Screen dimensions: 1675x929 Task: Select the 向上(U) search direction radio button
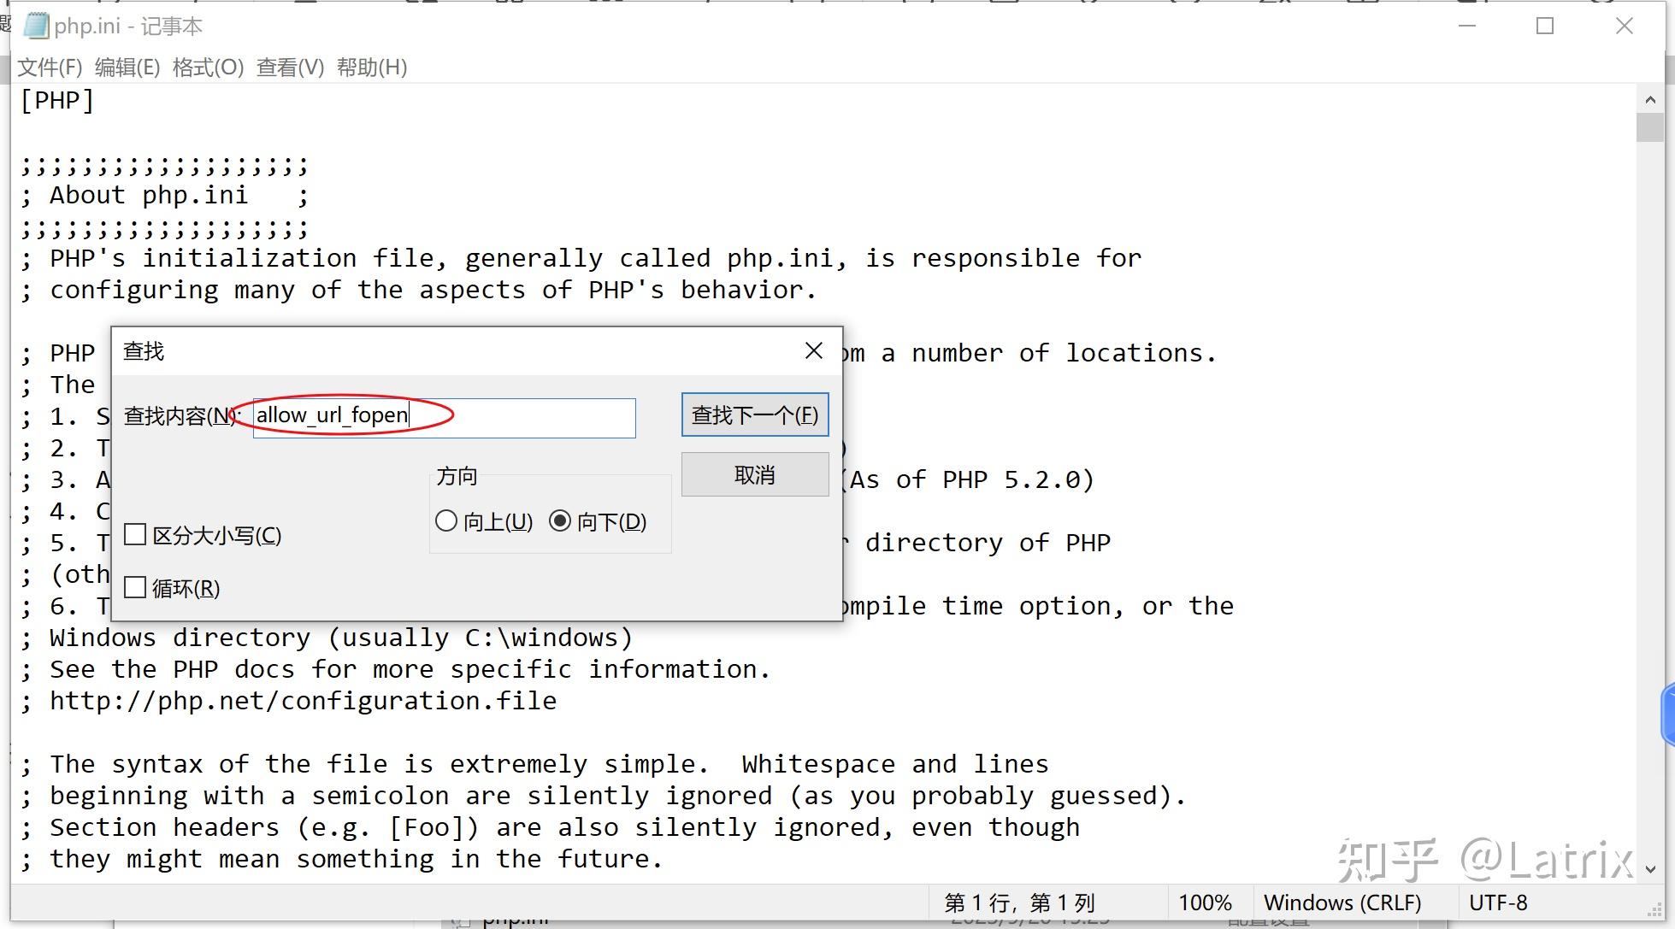point(445,520)
